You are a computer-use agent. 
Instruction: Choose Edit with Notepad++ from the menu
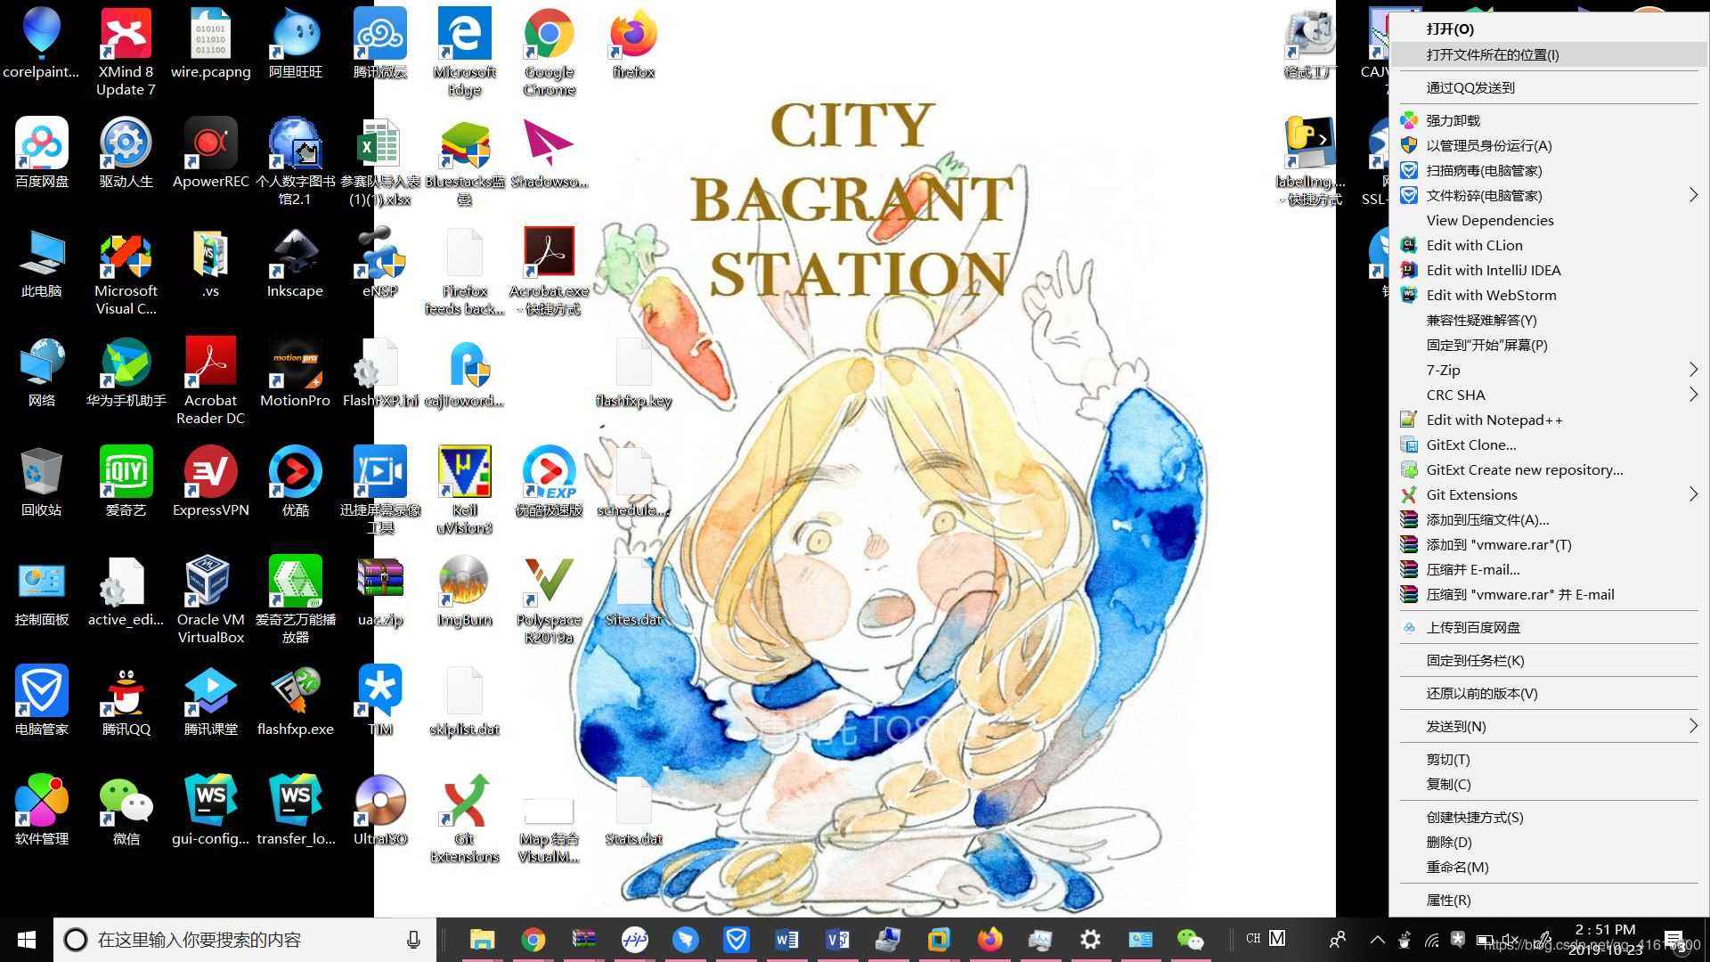[x=1494, y=420]
